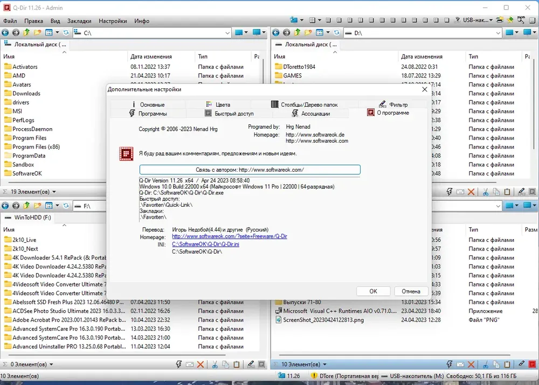Viewport: 539px width, 385px height.
Task: Open the Закладки menu
Action: pyautogui.click(x=79, y=21)
